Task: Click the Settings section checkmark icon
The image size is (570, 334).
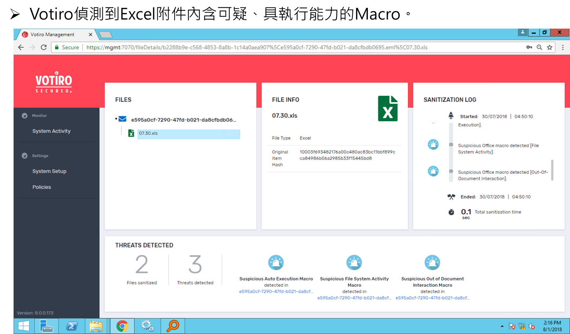Action: tap(25, 155)
